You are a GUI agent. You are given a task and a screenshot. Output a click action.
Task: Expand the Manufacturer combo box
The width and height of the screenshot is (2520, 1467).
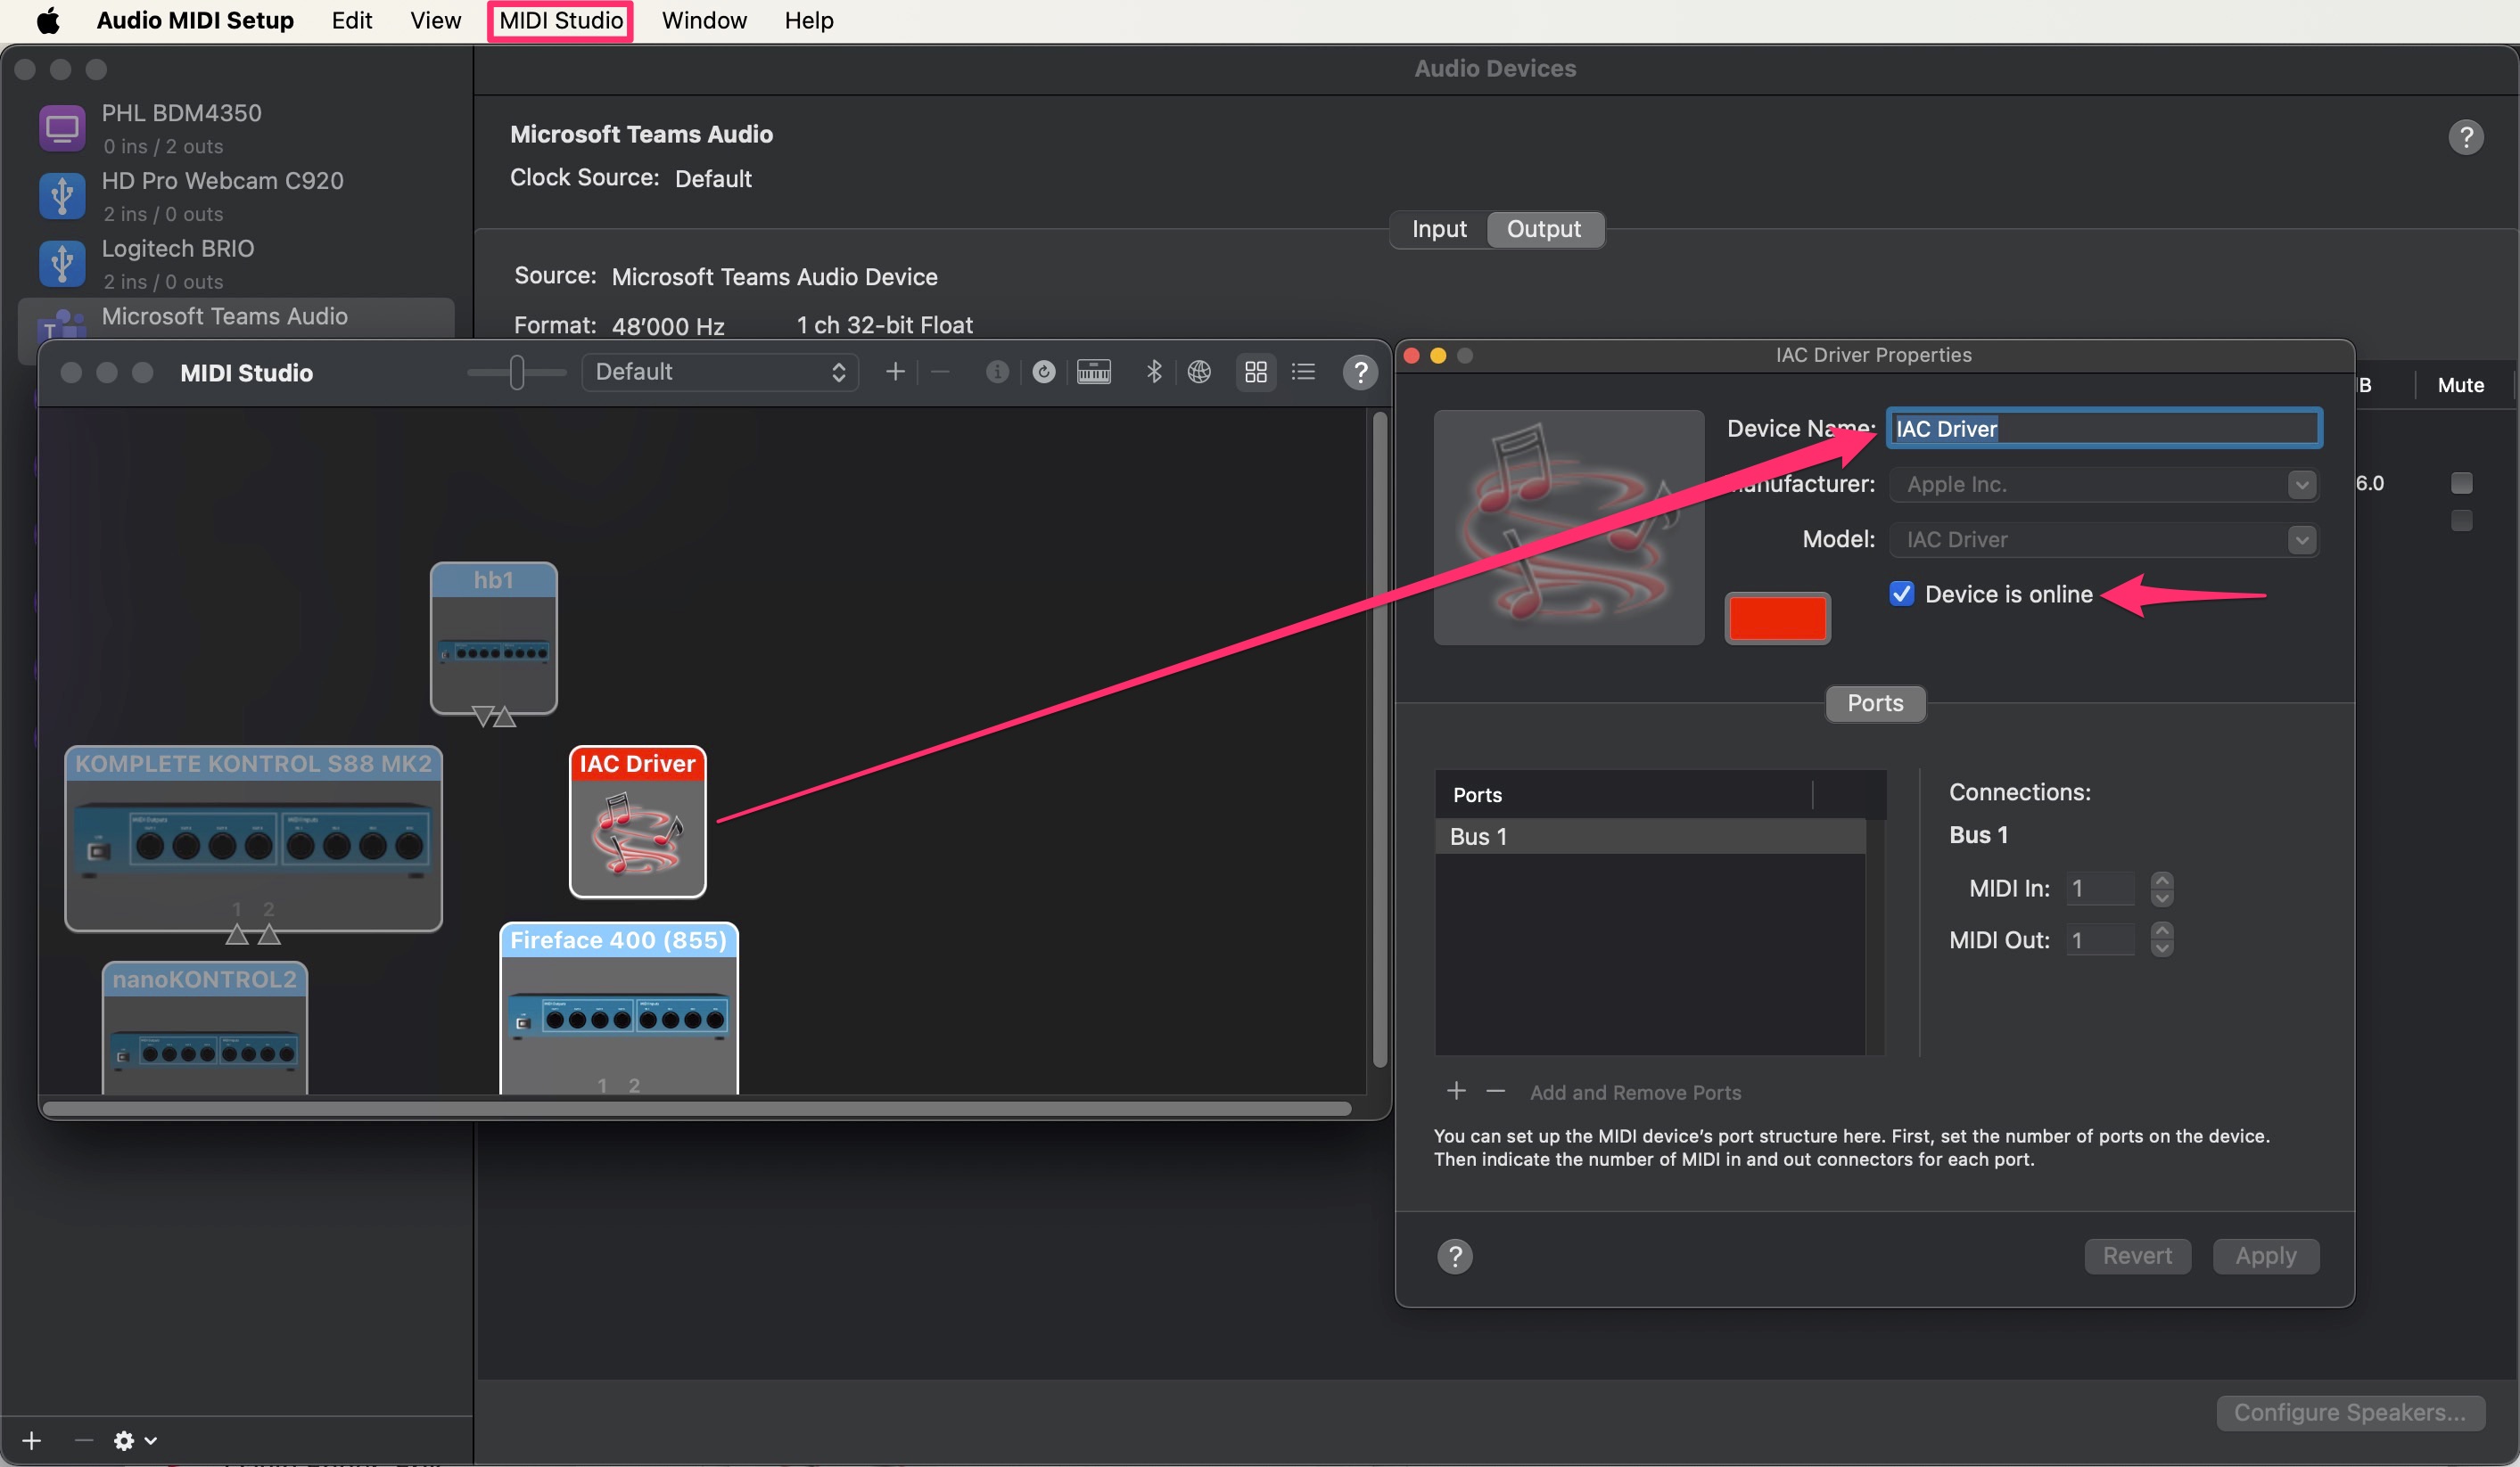tap(2301, 485)
